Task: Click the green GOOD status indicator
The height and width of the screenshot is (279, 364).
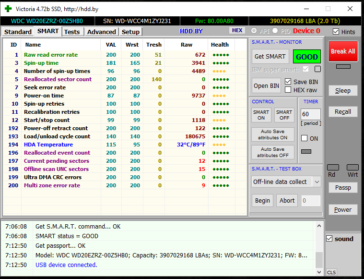Action: tap(306, 57)
